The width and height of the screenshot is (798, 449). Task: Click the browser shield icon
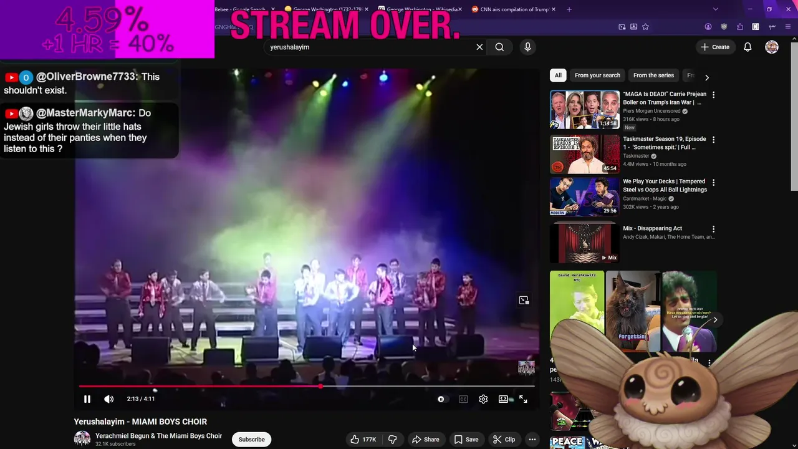click(x=724, y=27)
